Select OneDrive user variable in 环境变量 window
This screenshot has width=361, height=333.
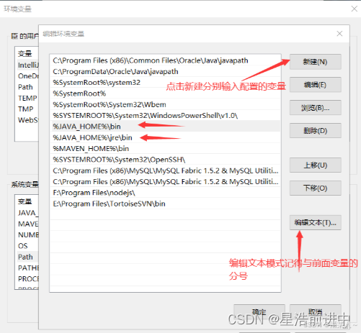[27, 76]
